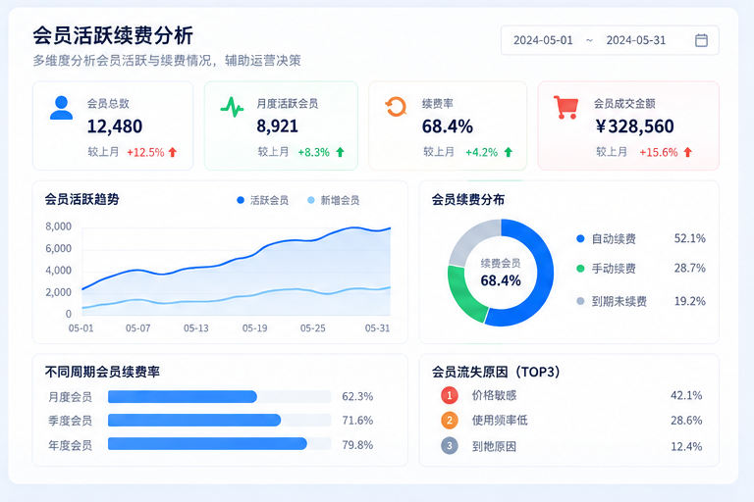This screenshot has width=754, height=502.
Task: Click rank 3 badge for 到她原因
Action: coord(449,446)
